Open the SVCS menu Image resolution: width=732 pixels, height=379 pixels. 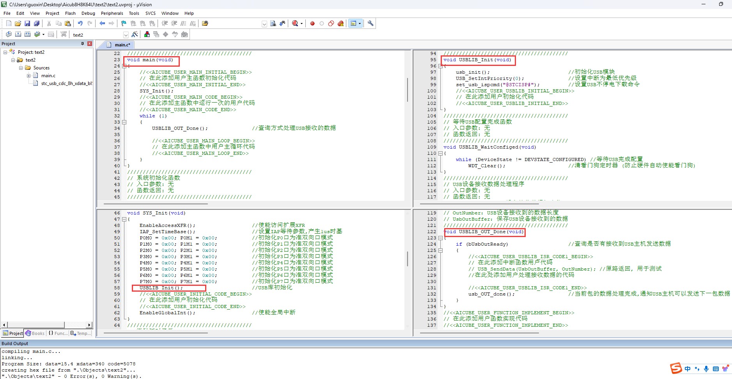coord(151,13)
